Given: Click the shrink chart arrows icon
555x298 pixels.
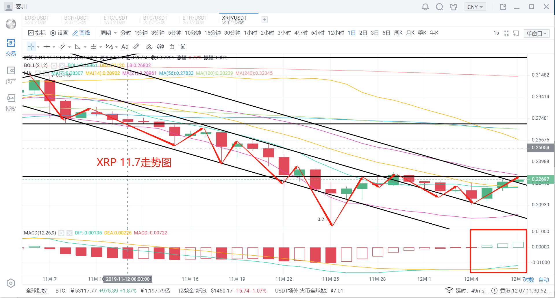Looking at the screenshot, I should tap(506, 33).
